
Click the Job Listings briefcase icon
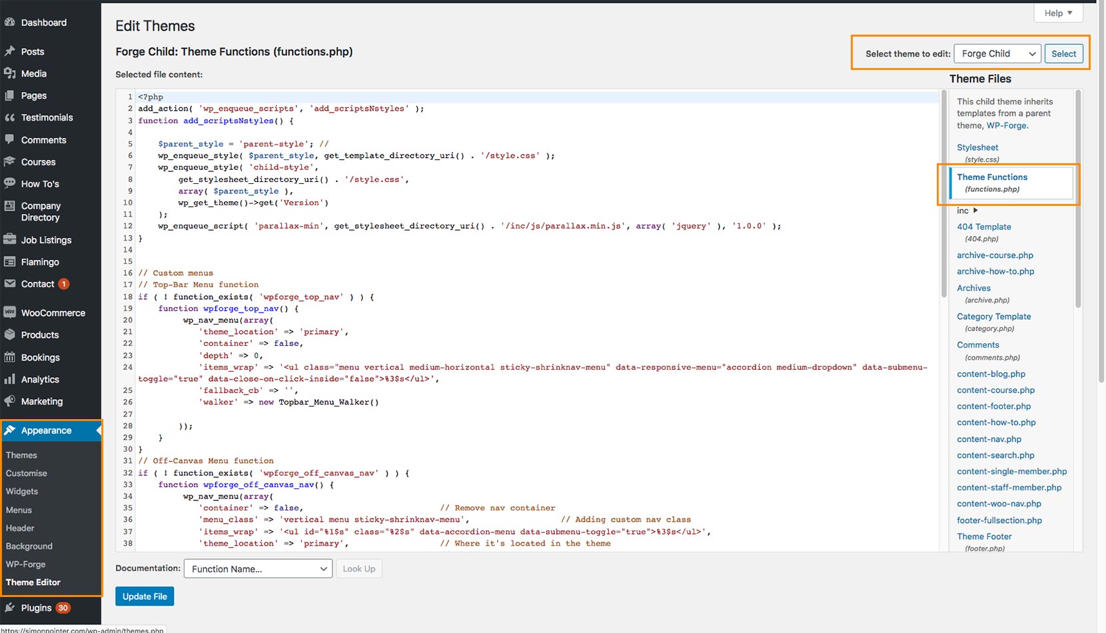9,239
